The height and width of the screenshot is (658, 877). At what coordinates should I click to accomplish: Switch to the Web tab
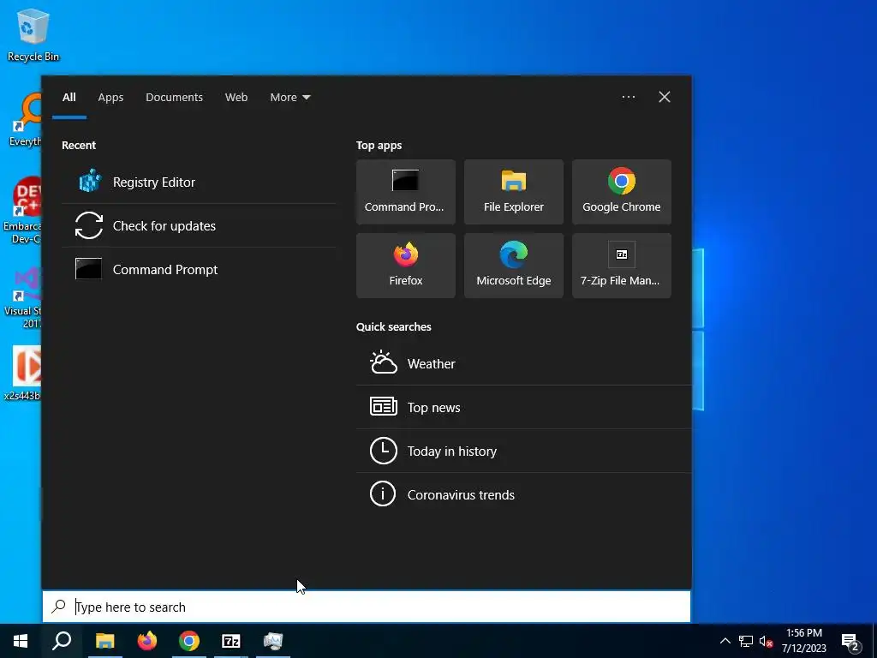click(x=236, y=98)
